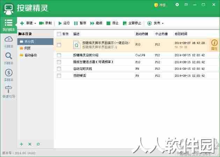Open the orange info icon on highlighted row

click(x=214, y=43)
